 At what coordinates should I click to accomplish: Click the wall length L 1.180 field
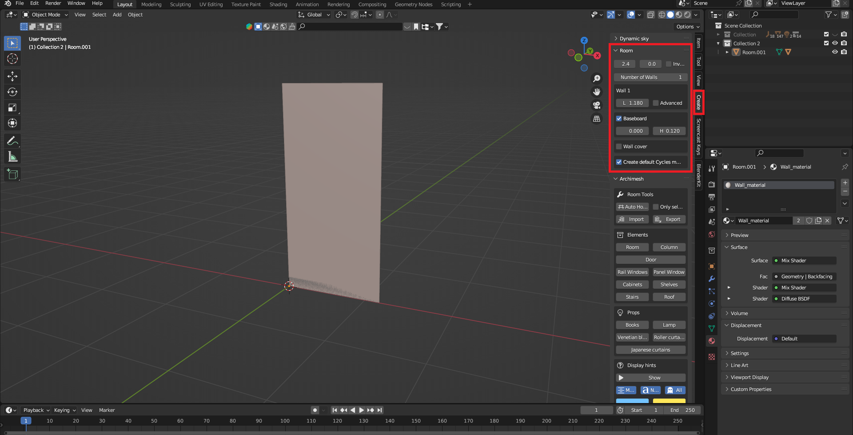(x=632, y=103)
